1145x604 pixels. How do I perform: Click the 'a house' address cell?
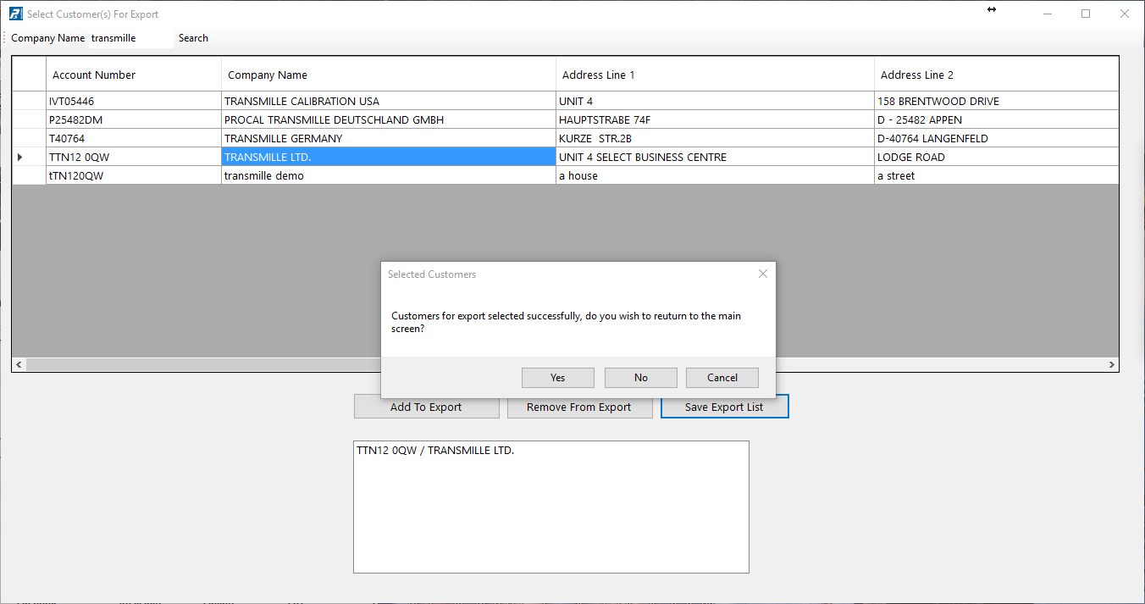715,176
